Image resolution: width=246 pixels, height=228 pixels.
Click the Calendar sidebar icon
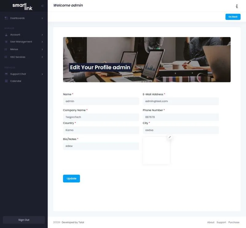(6, 81)
